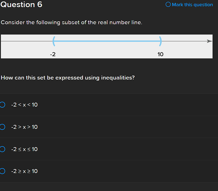The height and width of the screenshot is (191, 218).
Task: Click the answer text '-2 ≥ x ≥ 10'
Action: click(24, 171)
